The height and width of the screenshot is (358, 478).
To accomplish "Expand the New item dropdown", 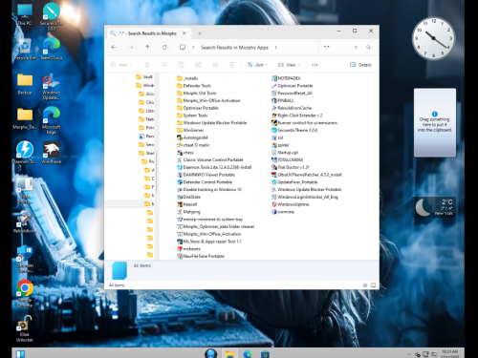I will pos(120,65).
